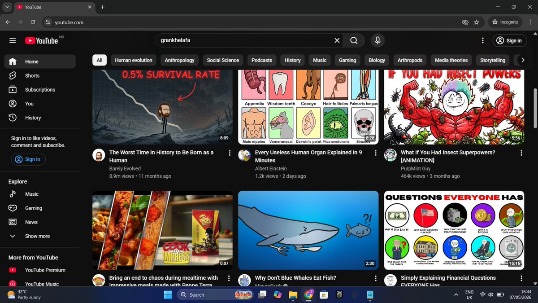Image resolution: width=538 pixels, height=303 pixels.
Task: Open YouTube Premium link
Action: pos(40,270)
